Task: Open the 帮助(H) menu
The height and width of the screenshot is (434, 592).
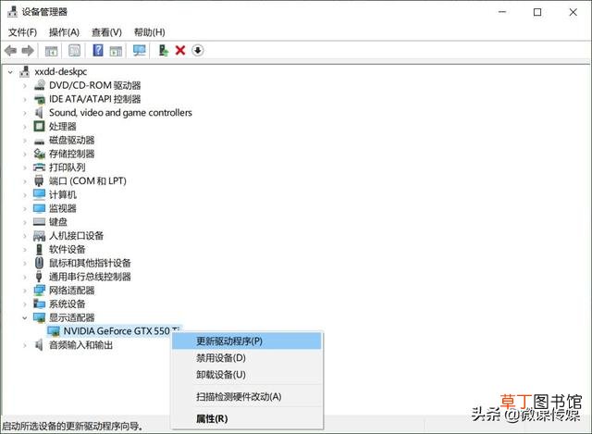Action: [150, 32]
